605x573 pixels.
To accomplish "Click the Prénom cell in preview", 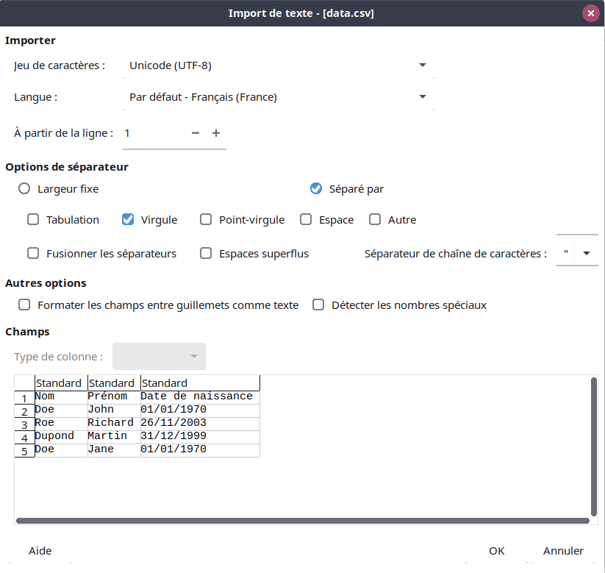I will point(114,396).
